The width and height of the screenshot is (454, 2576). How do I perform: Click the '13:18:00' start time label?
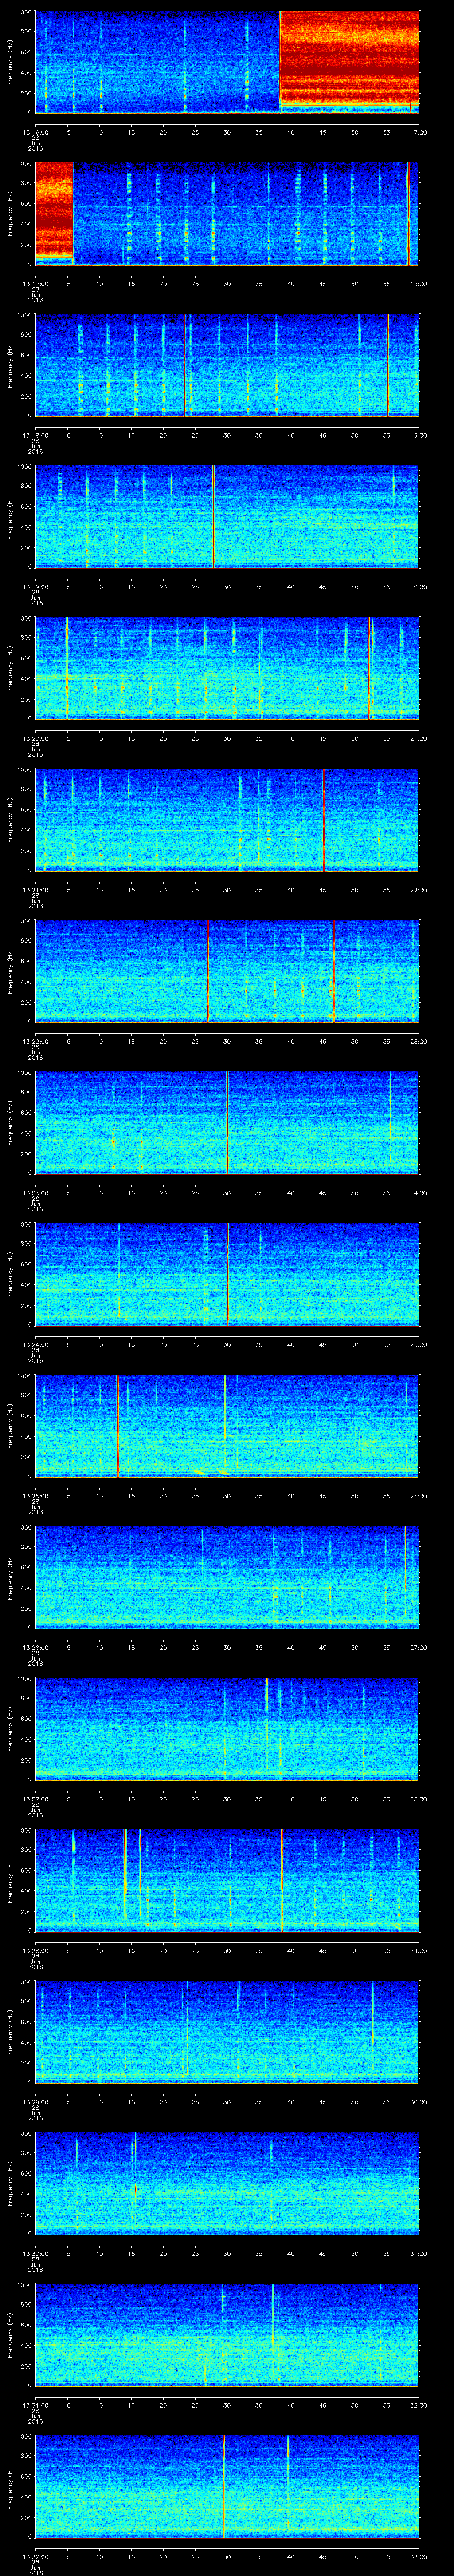[35, 435]
